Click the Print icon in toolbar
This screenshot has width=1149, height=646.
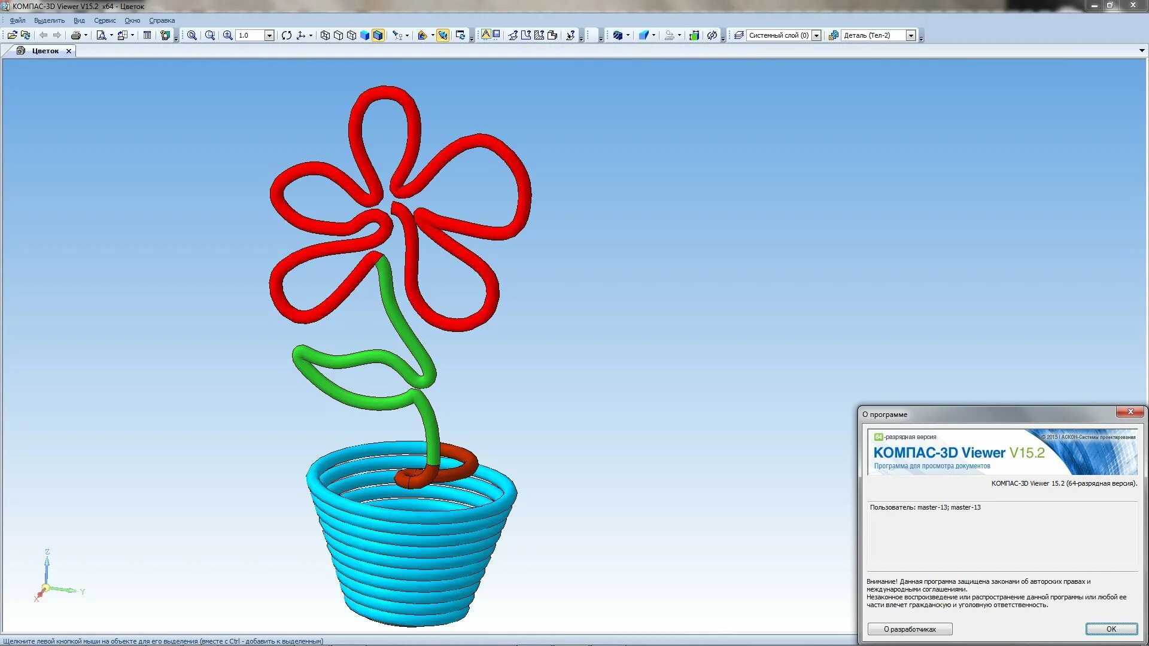(x=75, y=35)
